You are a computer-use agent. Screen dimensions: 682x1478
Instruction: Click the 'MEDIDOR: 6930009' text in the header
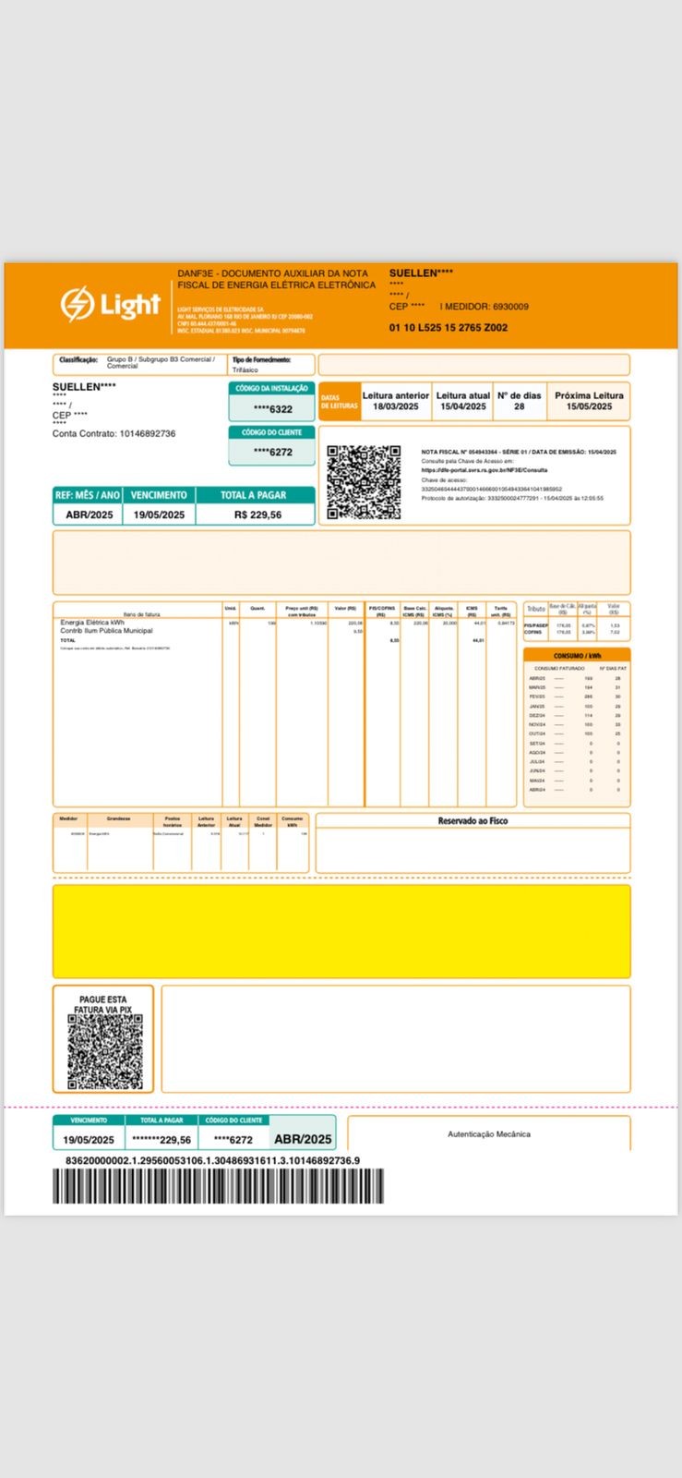tap(486, 306)
